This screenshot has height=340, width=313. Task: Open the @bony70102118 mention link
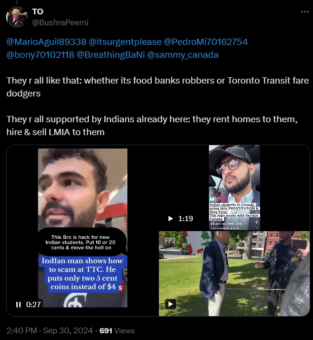coord(40,54)
